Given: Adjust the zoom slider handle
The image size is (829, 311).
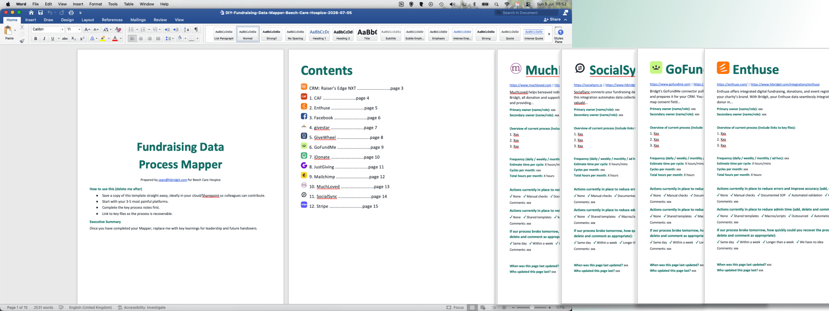Looking at the screenshot, I should [x=532, y=308].
